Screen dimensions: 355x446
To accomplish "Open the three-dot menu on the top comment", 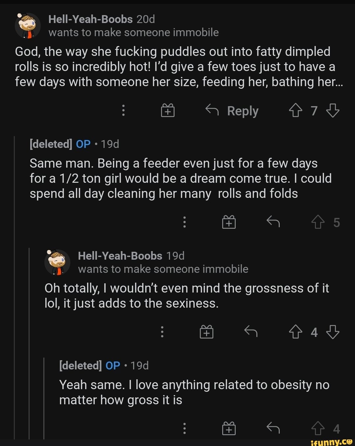I will pyautogui.click(x=123, y=111).
